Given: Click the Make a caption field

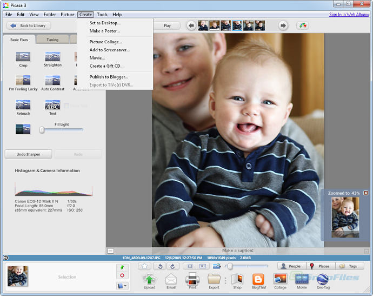Looking at the screenshot, I should coord(237,251).
